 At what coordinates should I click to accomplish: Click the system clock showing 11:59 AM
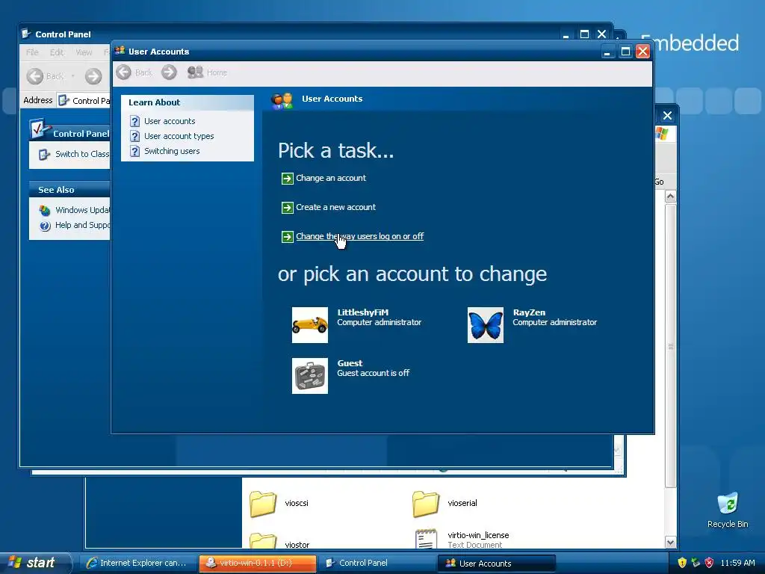click(x=737, y=563)
